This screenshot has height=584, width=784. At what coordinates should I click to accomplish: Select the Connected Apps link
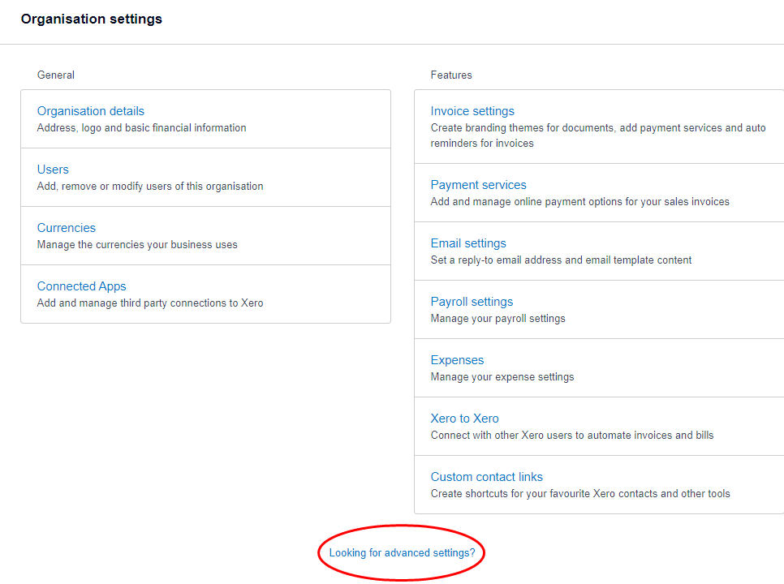coord(82,286)
